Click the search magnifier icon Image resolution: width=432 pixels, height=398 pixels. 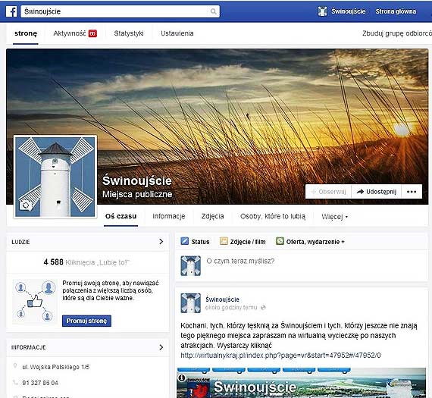[x=213, y=11]
